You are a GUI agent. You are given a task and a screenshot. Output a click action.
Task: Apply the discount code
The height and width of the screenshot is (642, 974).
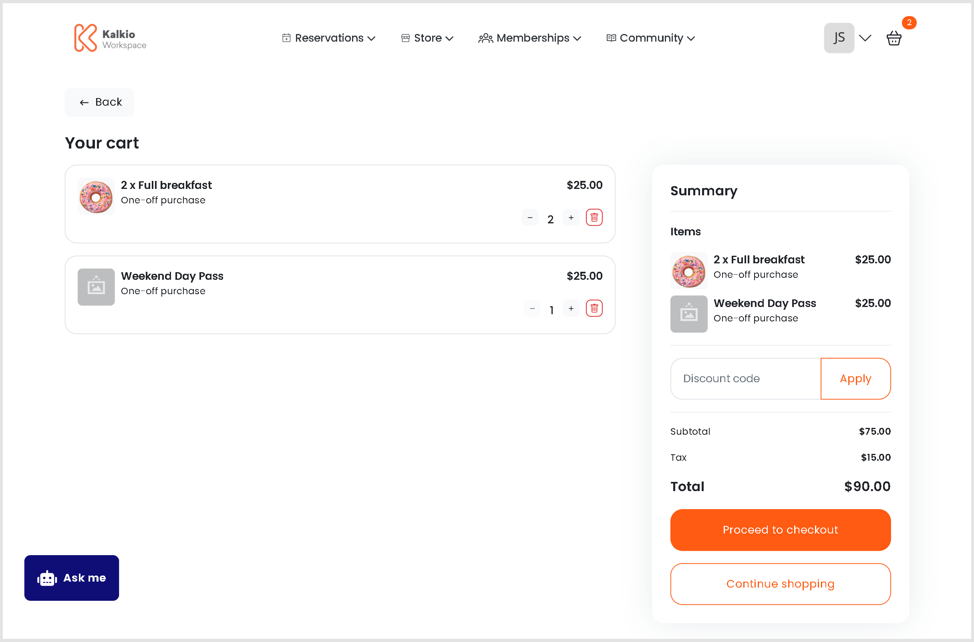[x=855, y=379]
